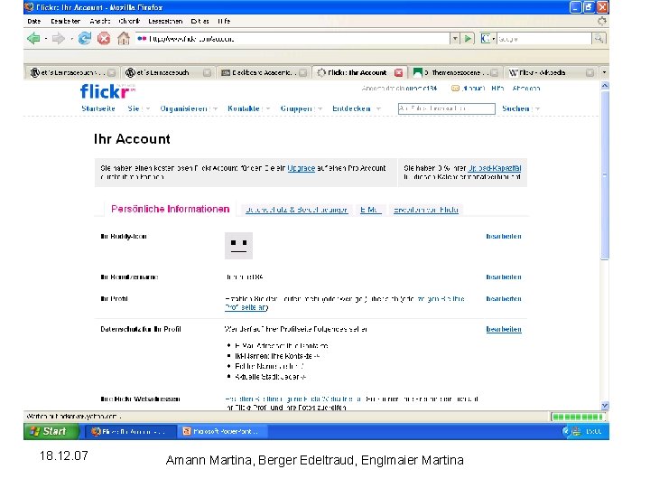Viewport: 650px width, 488px height.
Task: Click the Google search engine icon
Action: [x=485, y=39]
